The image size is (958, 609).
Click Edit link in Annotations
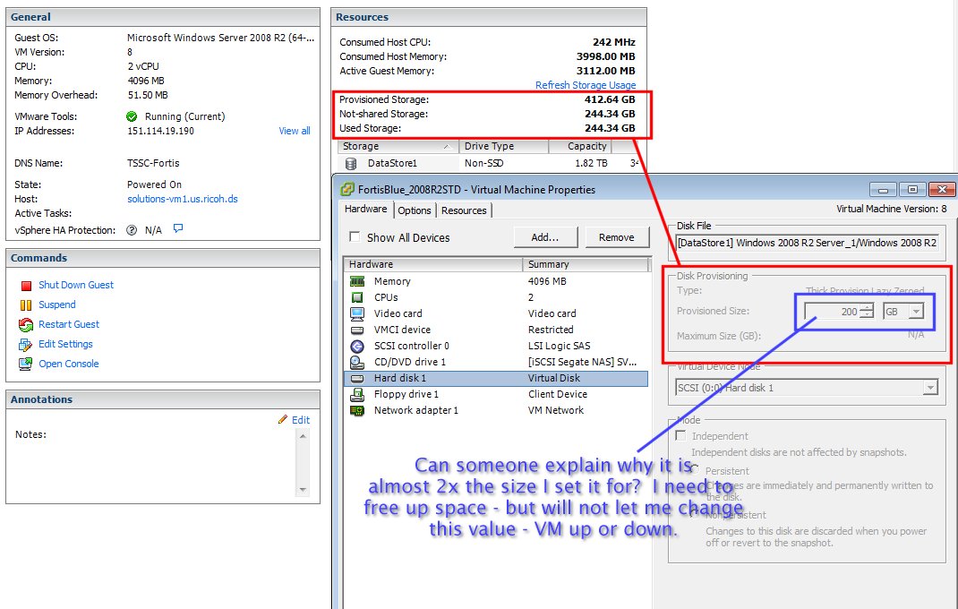(x=301, y=420)
